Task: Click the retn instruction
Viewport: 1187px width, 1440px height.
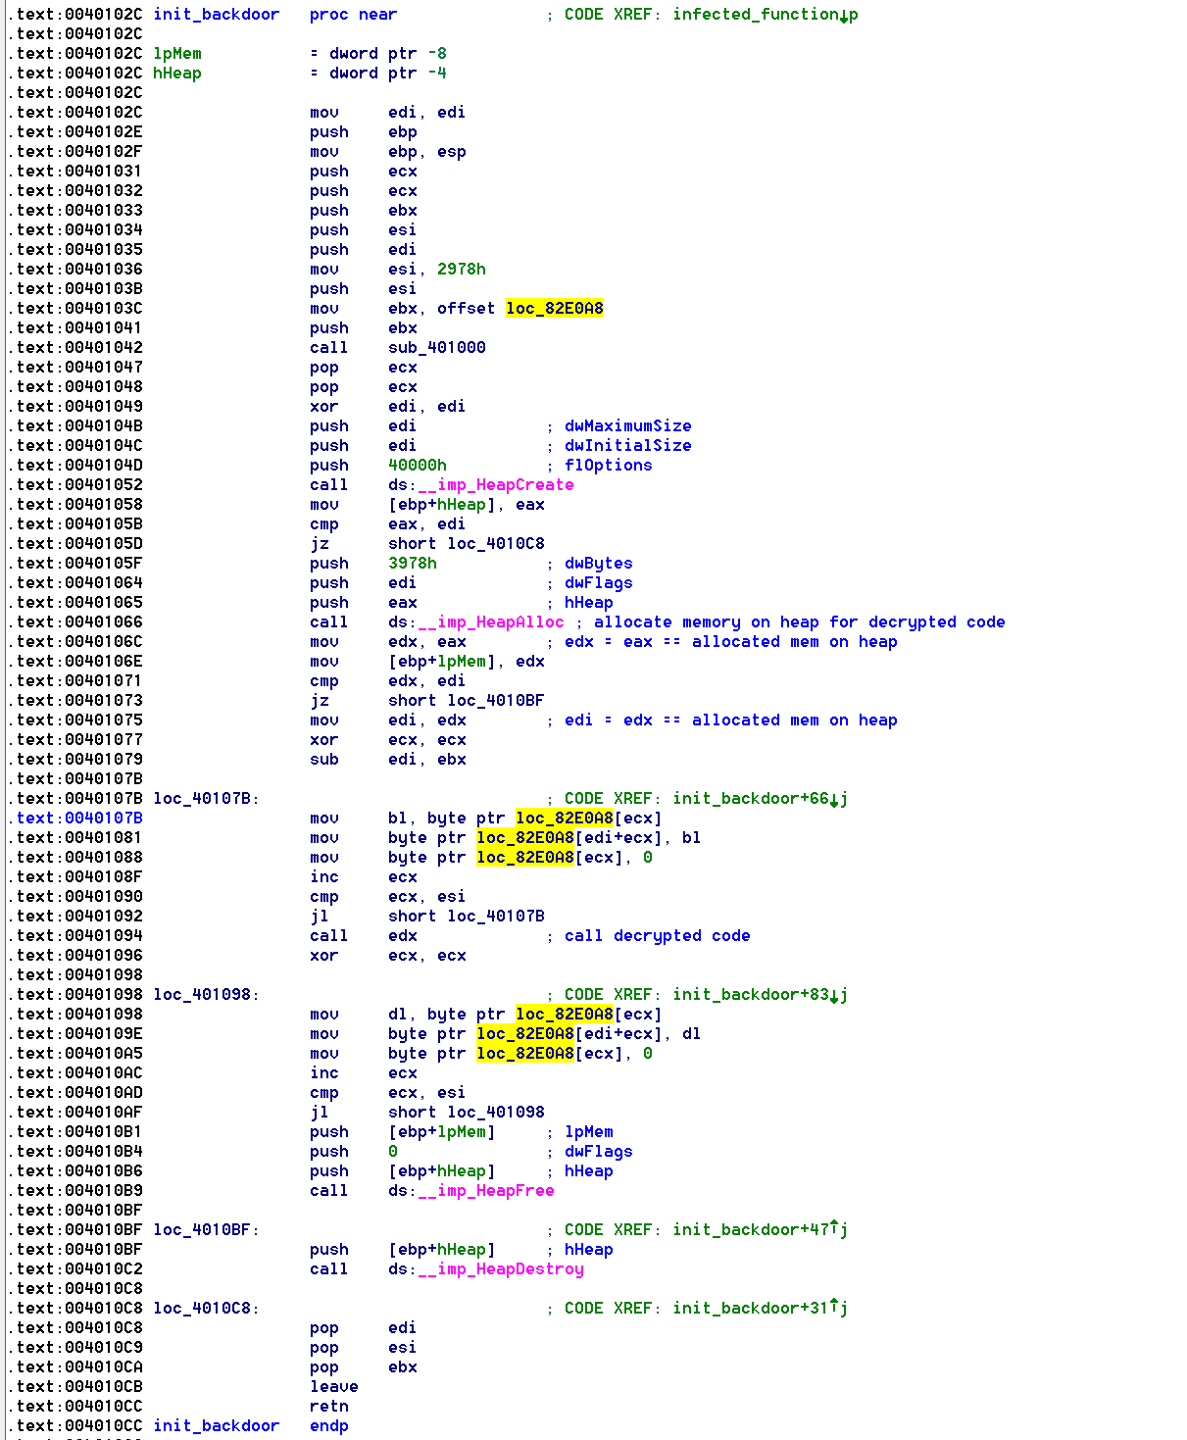Action: (328, 1407)
